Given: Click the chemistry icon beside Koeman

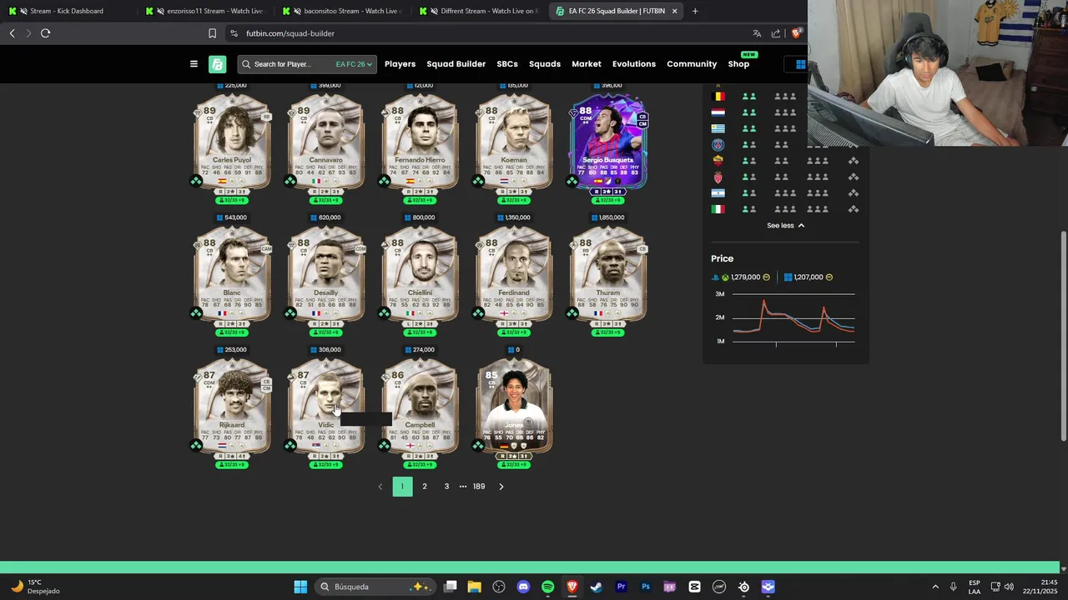Looking at the screenshot, I should pyautogui.click(x=478, y=181).
